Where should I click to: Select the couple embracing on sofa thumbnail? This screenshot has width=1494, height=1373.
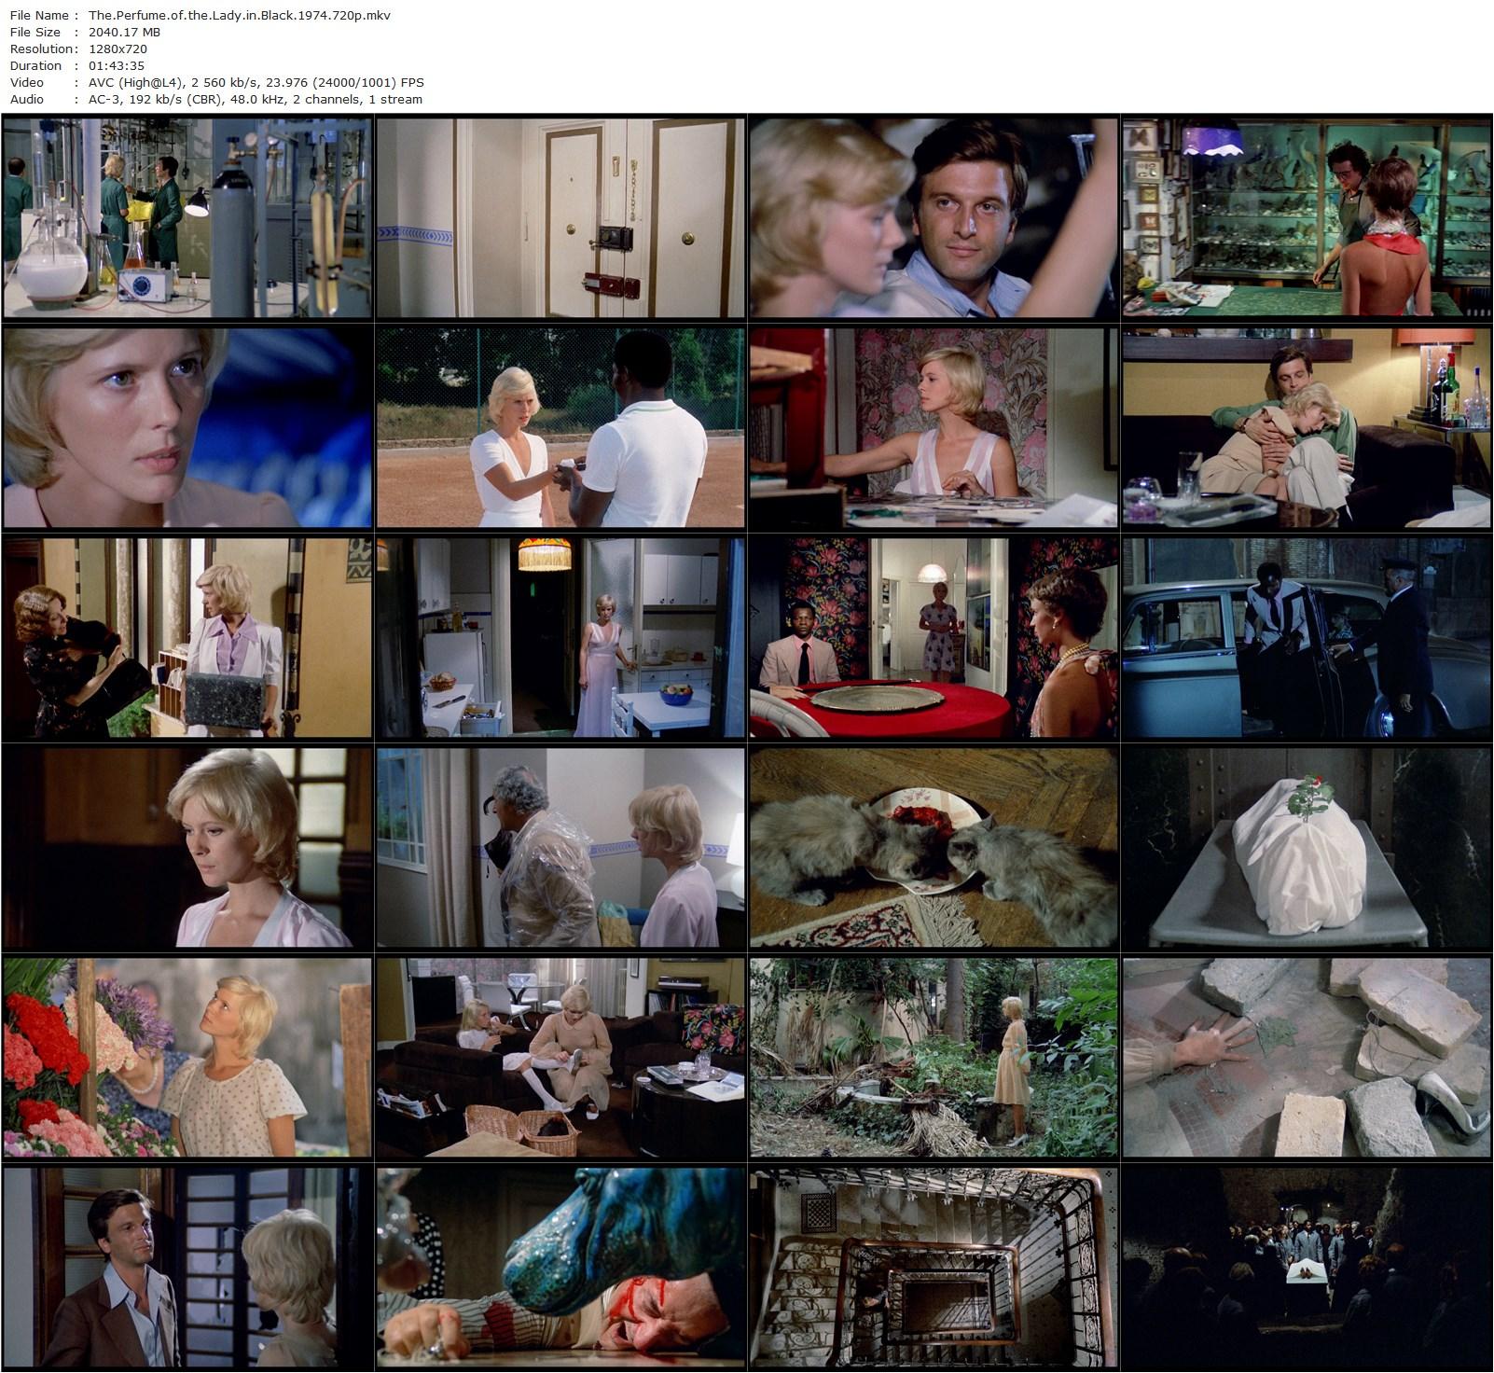(1306, 427)
